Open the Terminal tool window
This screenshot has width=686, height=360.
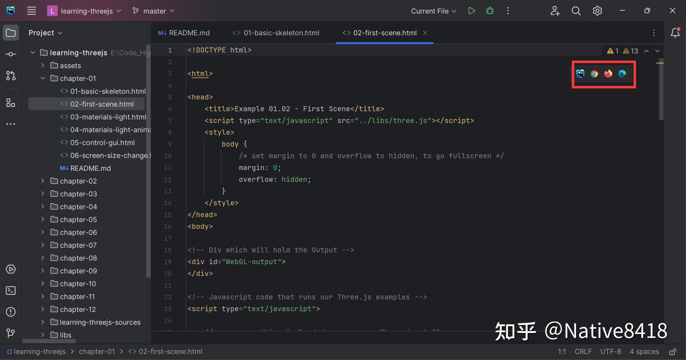(10, 291)
